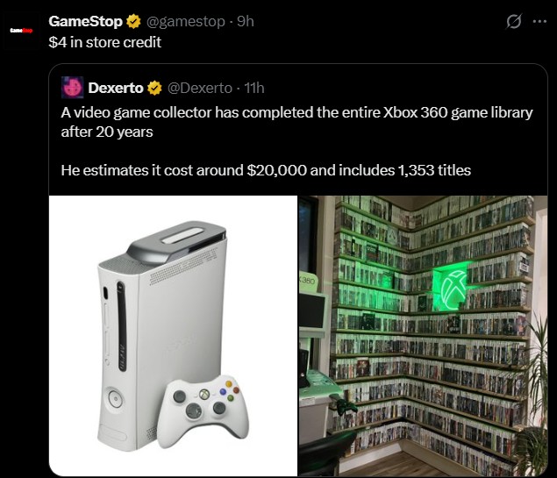This screenshot has width=557, height=478.
Task: Click the Xbox 360 console power button
Action: [115, 399]
